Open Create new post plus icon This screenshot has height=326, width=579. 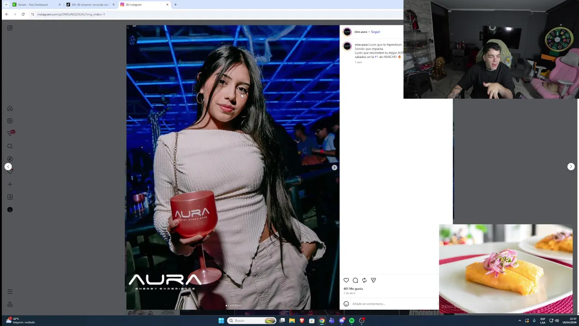point(10,184)
